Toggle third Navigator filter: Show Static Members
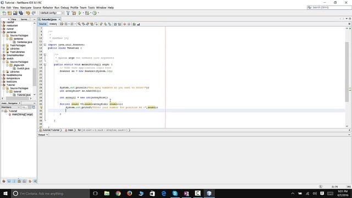Image resolution: width=352 pixels, height=198 pixels. click(14, 181)
